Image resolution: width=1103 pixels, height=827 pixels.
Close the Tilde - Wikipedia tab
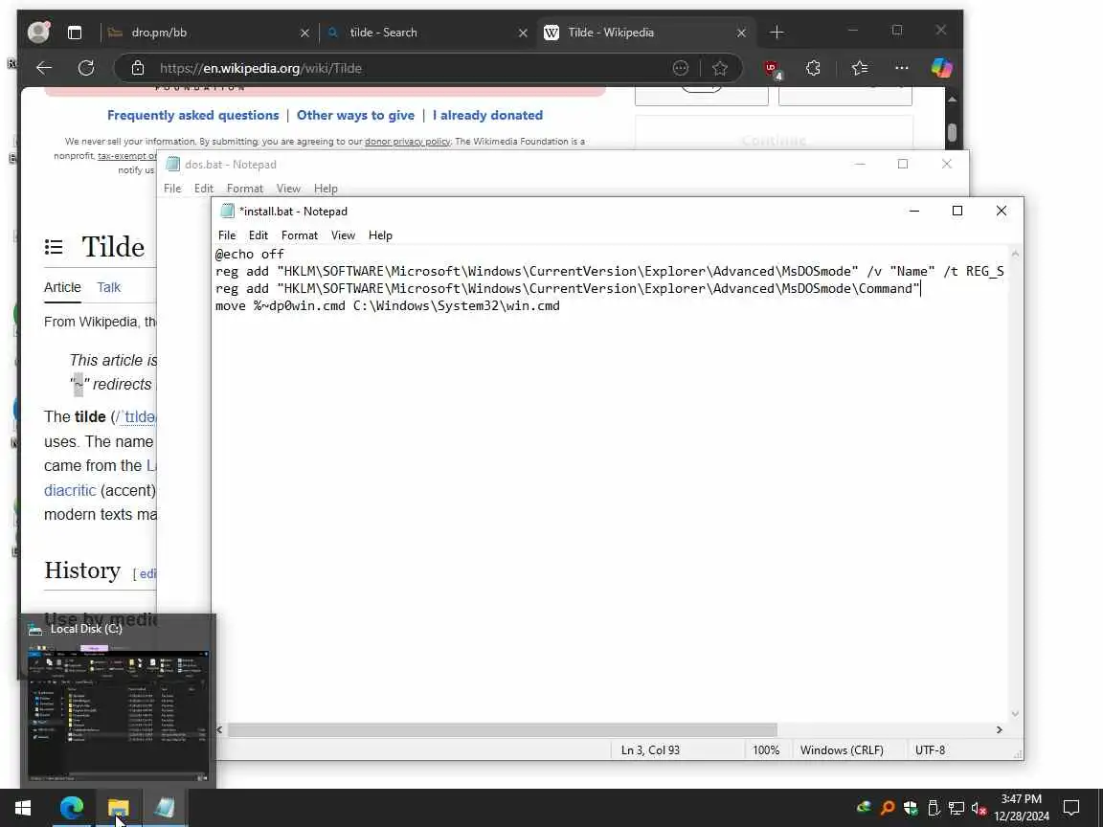[741, 33]
